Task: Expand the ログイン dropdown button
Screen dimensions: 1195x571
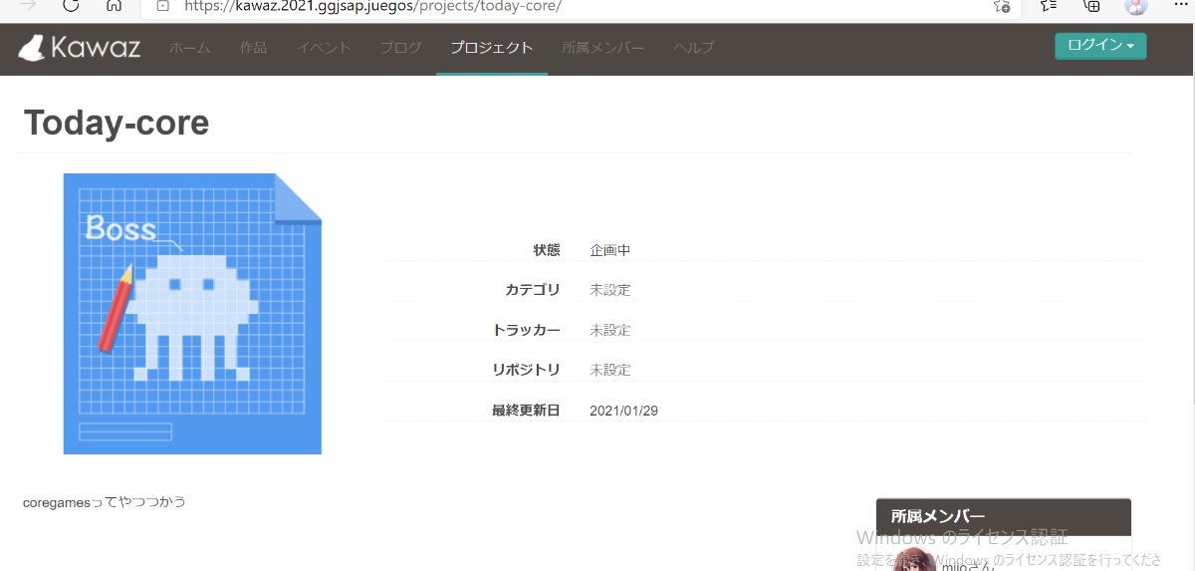Action: (x=1100, y=46)
